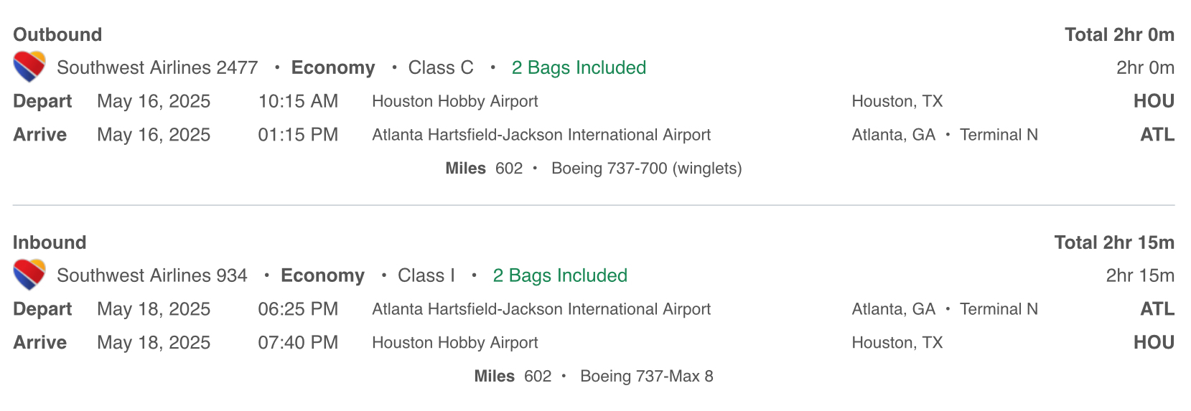Select the Outbound section heading
This screenshot has width=1191, height=411.
pyautogui.click(x=57, y=34)
